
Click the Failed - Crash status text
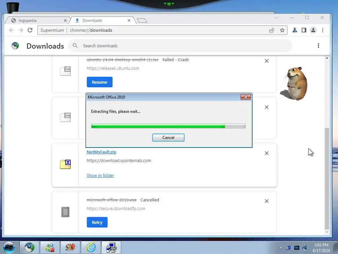(x=176, y=60)
